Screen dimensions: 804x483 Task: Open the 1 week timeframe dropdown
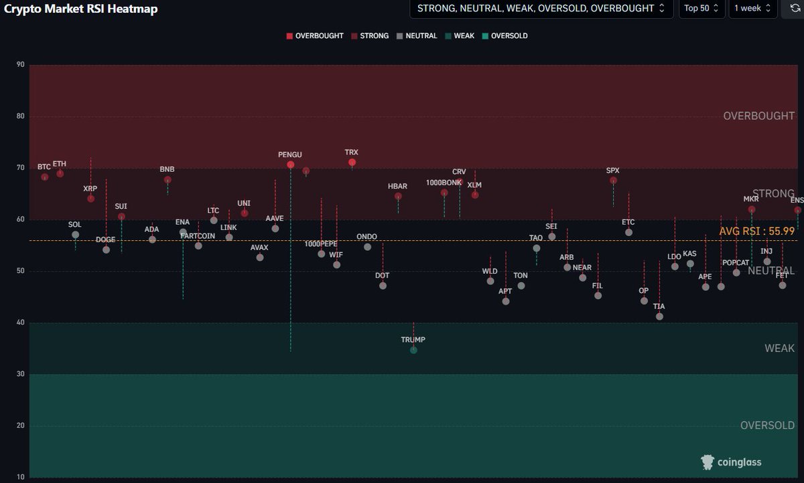[x=753, y=9]
